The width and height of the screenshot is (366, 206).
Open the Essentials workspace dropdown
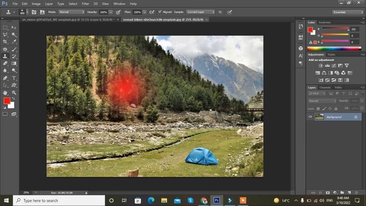coord(348,12)
